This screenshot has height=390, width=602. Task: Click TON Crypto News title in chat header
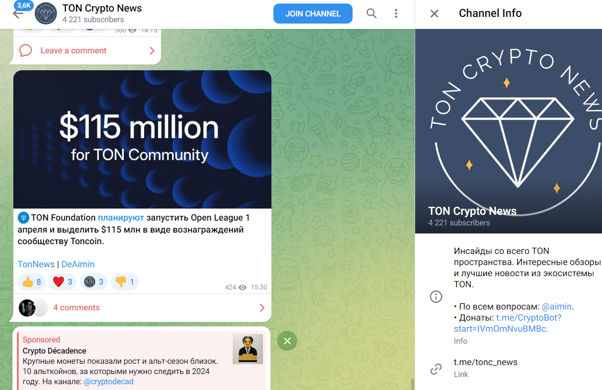coord(102,8)
